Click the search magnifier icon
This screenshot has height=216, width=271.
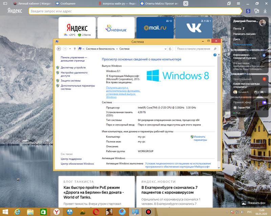(x=215, y=49)
